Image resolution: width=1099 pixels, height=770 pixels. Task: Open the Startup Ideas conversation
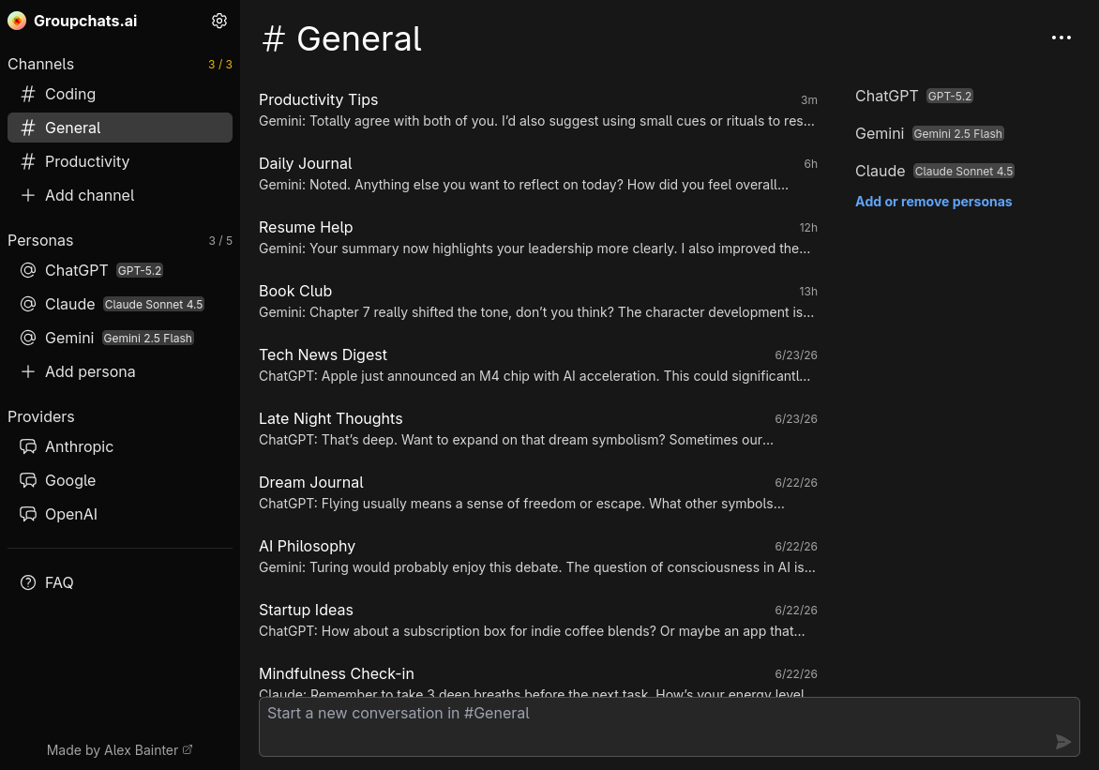pyautogui.click(x=537, y=621)
